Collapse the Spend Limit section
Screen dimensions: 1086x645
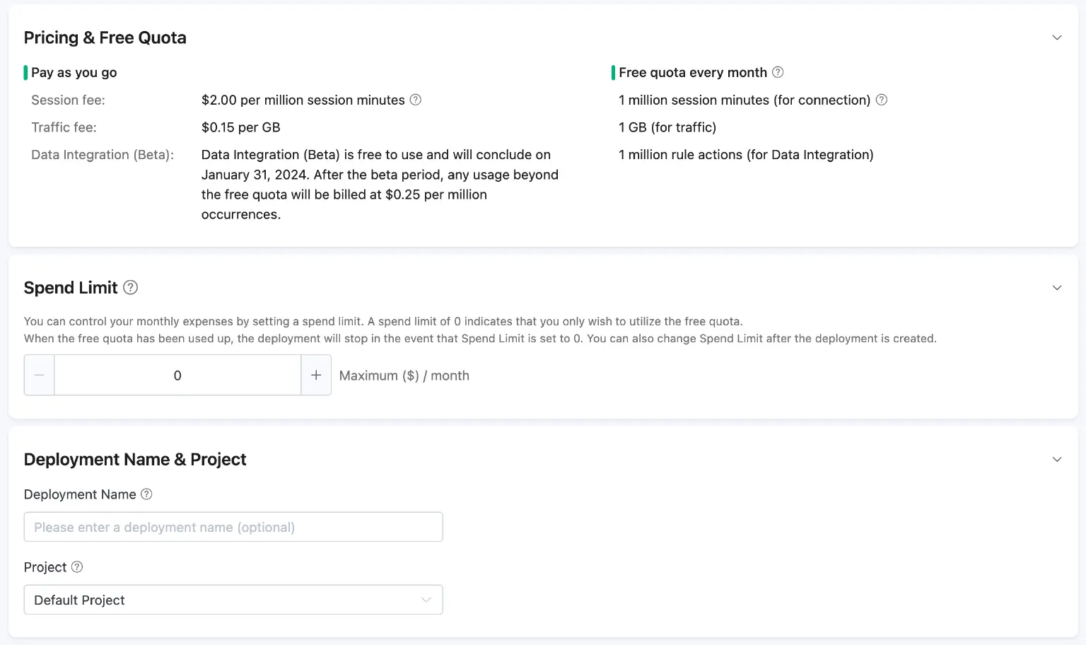click(x=1056, y=287)
